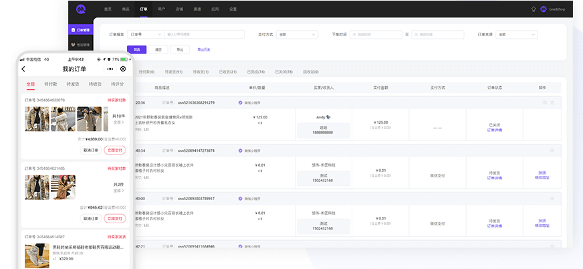Switch to the 已完成(74) tab

[x=256, y=72]
